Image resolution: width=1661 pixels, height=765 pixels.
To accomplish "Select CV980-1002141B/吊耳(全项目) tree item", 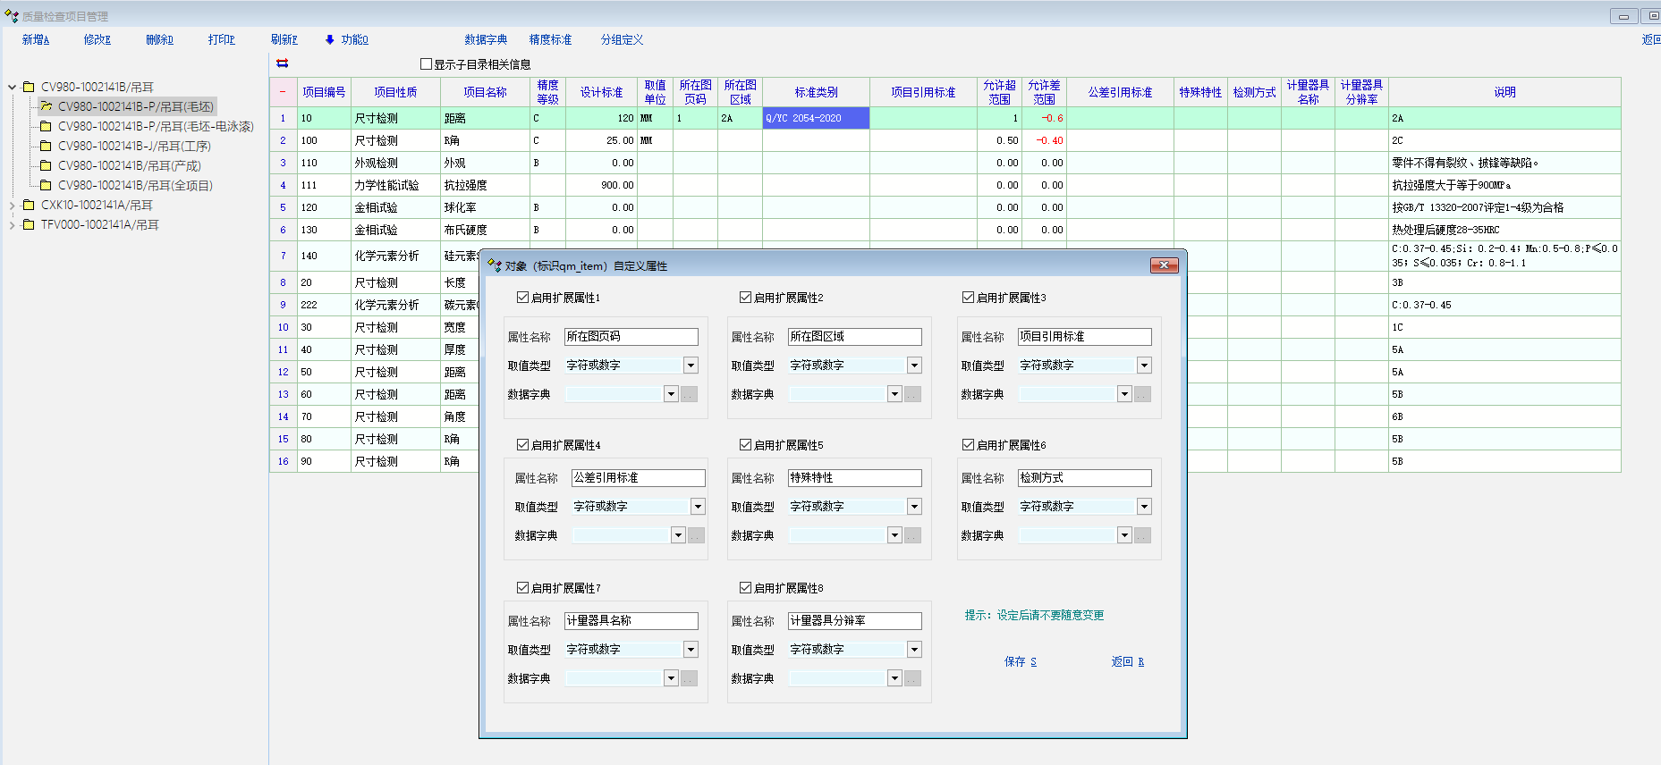I will (x=135, y=185).
